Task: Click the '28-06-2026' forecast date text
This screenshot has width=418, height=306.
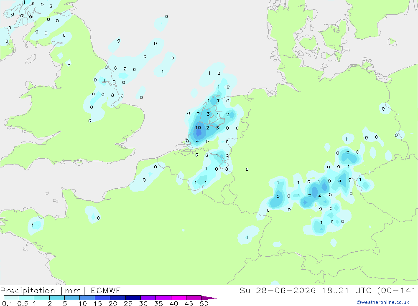Action: pyautogui.click(x=286, y=290)
